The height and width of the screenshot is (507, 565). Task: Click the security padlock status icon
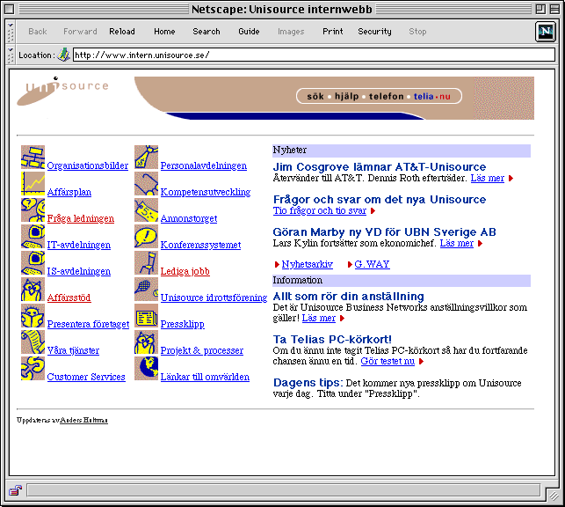15,490
